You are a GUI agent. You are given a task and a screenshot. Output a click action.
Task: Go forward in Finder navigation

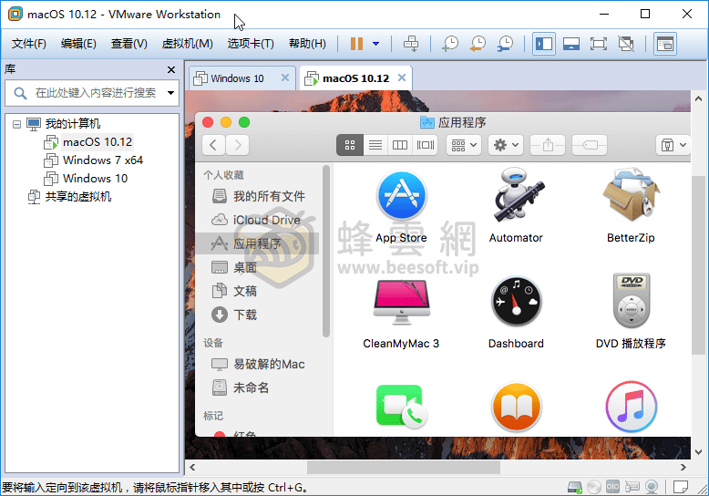click(238, 145)
